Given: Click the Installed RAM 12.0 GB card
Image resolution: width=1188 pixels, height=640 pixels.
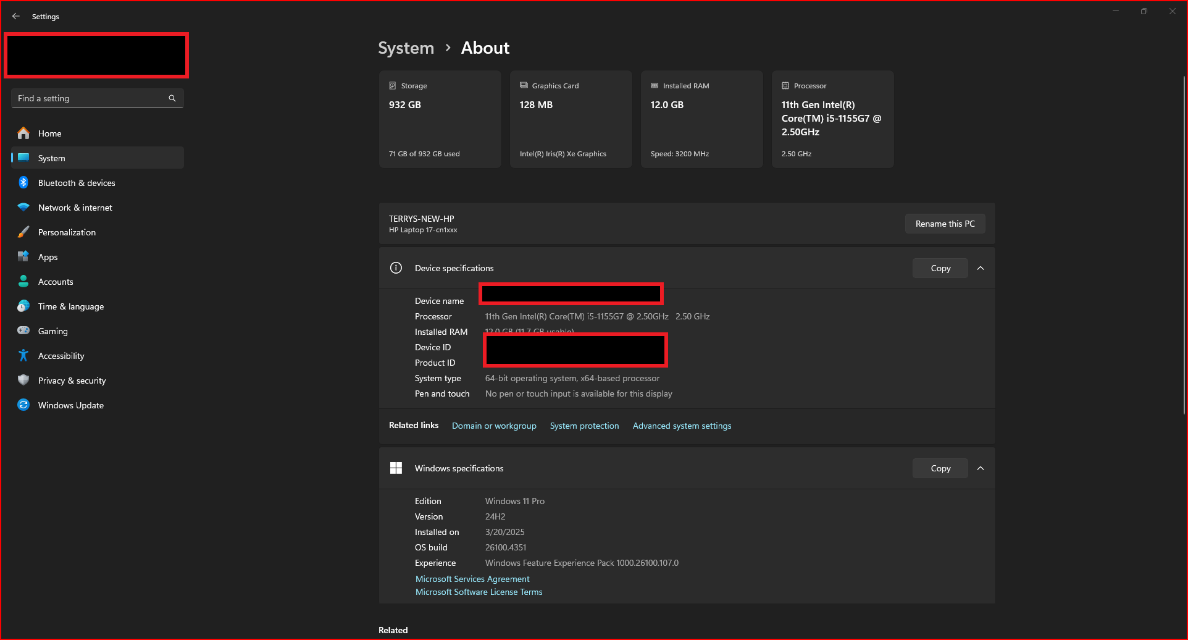Looking at the screenshot, I should 701,119.
